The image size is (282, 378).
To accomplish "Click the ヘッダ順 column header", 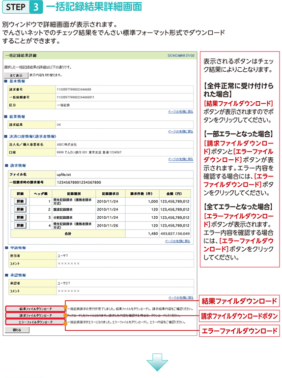I will coord(40,194).
